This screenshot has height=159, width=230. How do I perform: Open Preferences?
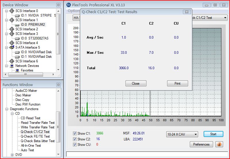pyautogui.click(x=201, y=144)
